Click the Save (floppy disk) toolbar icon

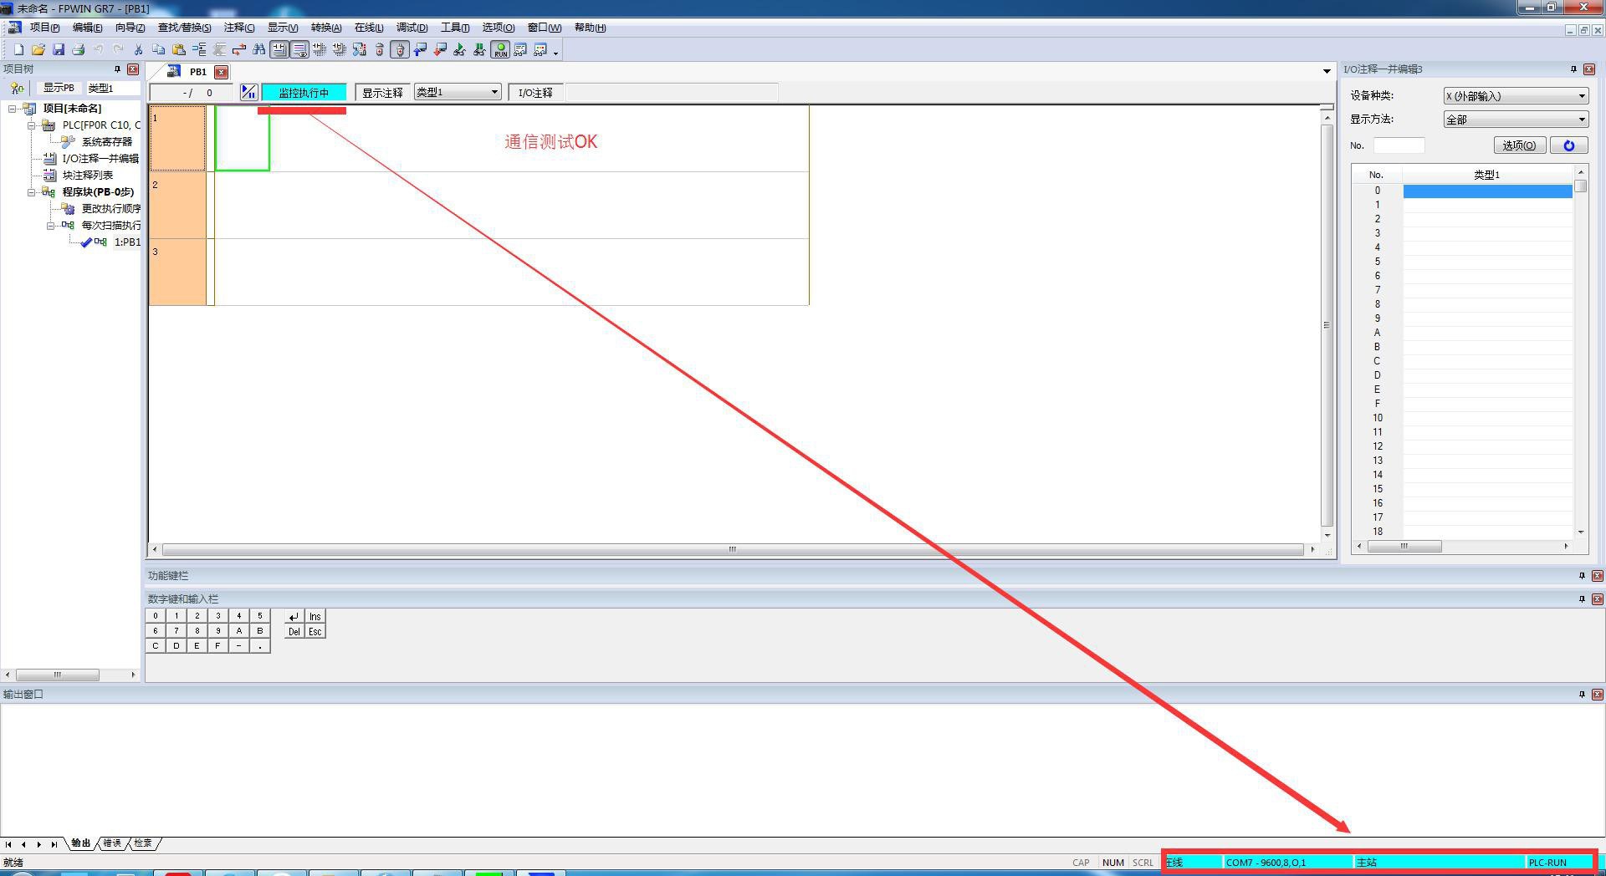pos(59,50)
